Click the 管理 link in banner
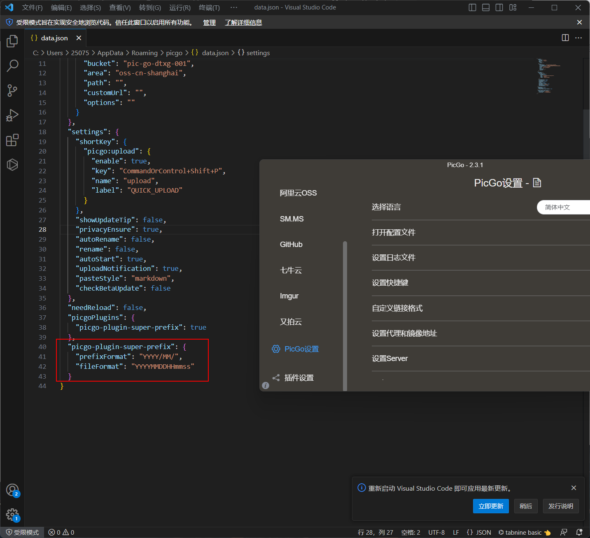 point(209,23)
